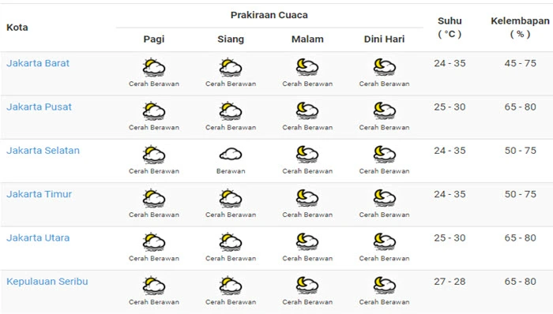
Task: Click Cerah Berawan label under Jakarta Selatan Malam
Action: 307,171
